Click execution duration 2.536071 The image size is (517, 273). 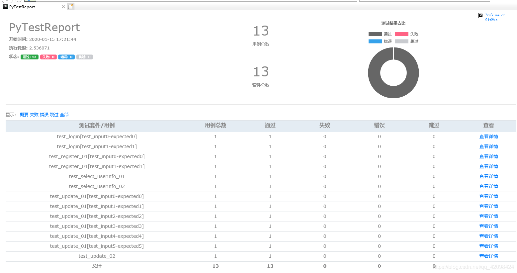point(40,48)
